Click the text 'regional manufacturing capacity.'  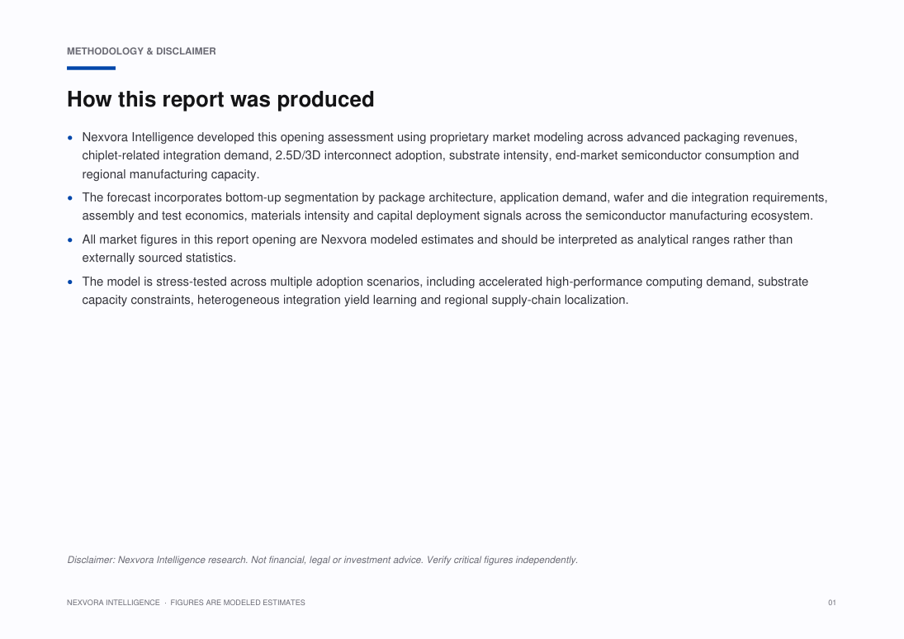(x=171, y=174)
